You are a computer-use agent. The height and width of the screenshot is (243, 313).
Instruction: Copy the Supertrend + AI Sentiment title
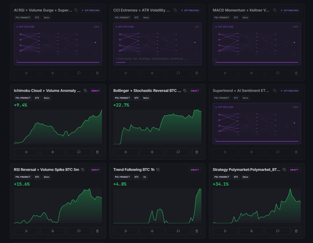(x=275, y=91)
